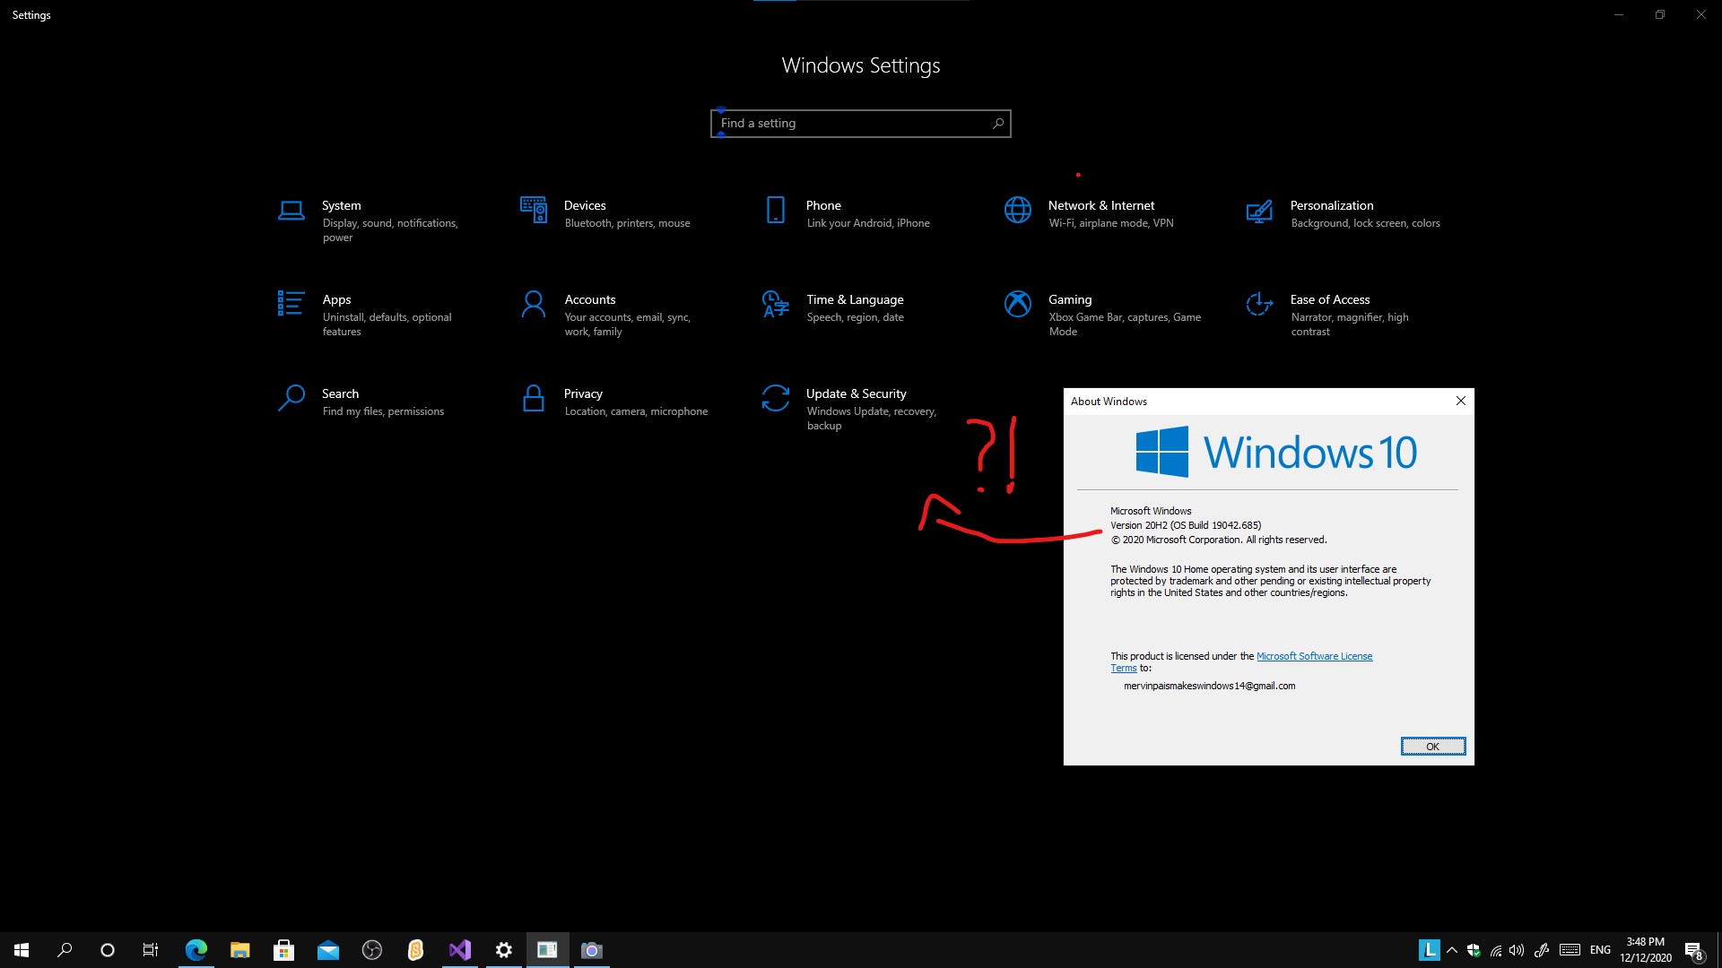Open the volume speaker tray icon
This screenshot has height=968, width=1722.
pos(1517,950)
